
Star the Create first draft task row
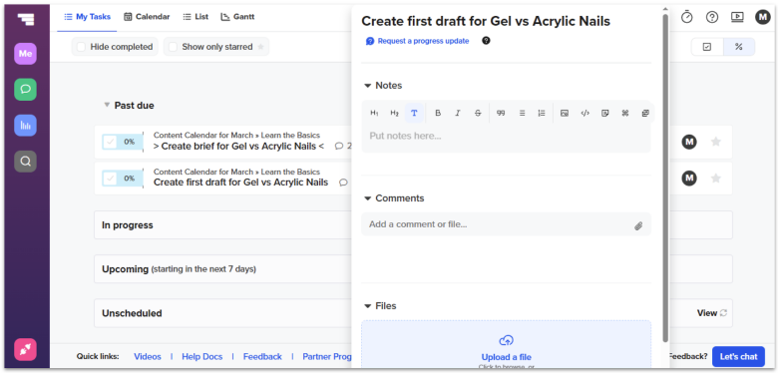click(x=715, y=179)
